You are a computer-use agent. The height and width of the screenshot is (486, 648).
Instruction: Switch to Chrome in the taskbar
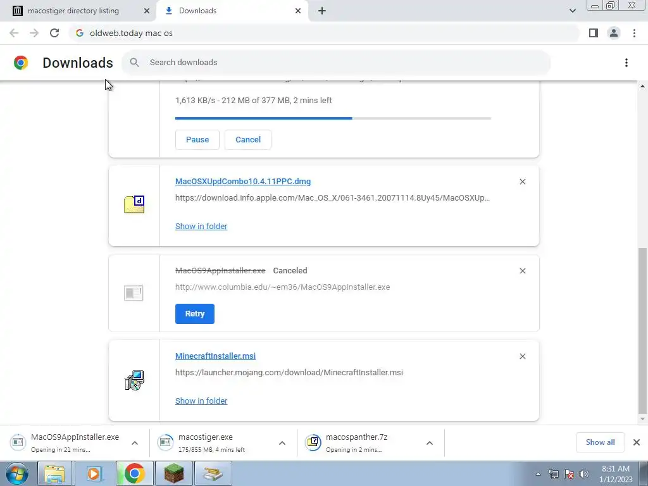click(x=134, y=473)
